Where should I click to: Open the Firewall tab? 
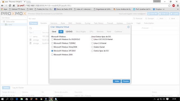110,23
